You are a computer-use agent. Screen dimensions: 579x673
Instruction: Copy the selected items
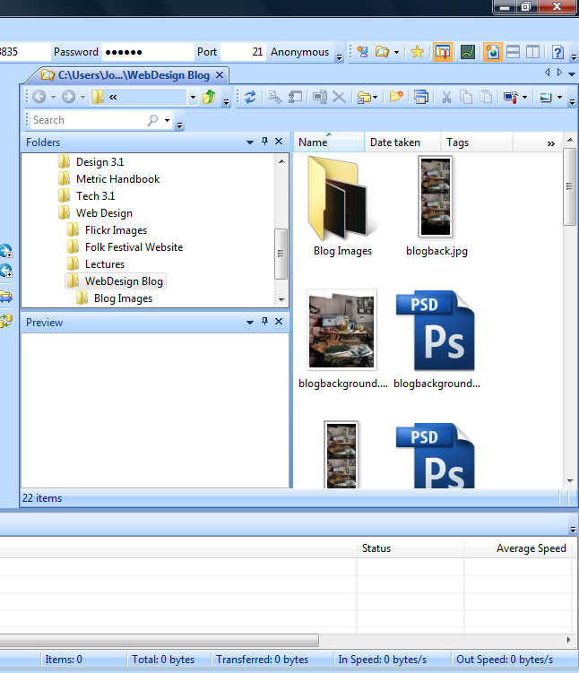click(466, 97)
